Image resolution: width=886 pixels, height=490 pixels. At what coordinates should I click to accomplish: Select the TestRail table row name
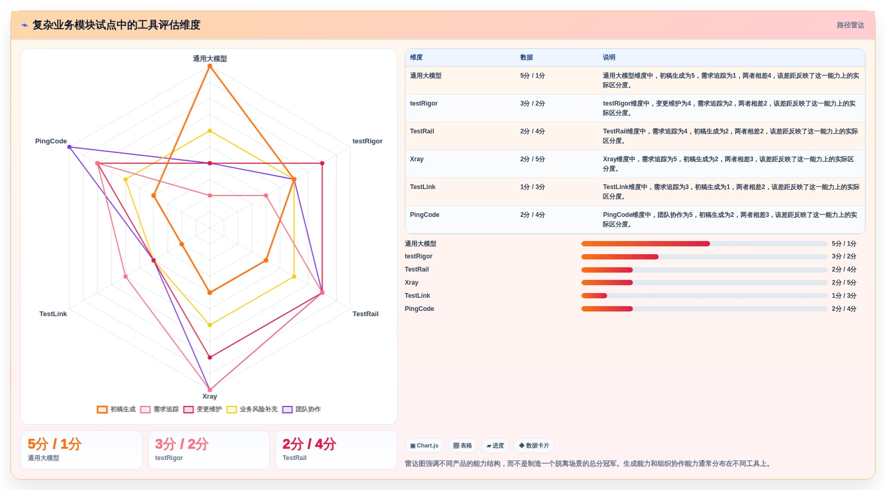[422, 131]
